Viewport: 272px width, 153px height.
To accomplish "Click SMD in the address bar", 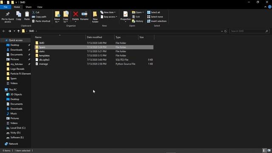I will pos(31,31).
